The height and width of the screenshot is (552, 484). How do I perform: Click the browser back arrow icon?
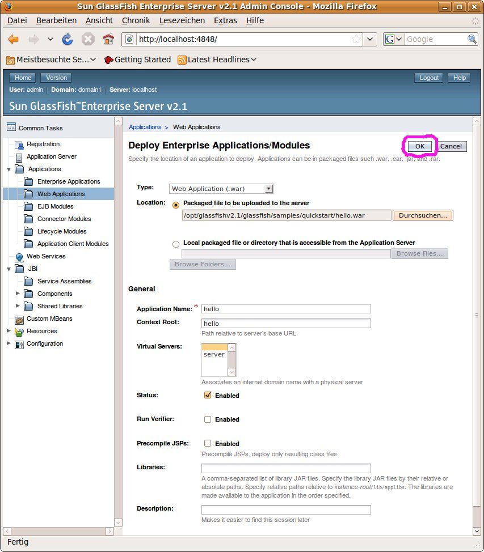[x=13, y=39]
